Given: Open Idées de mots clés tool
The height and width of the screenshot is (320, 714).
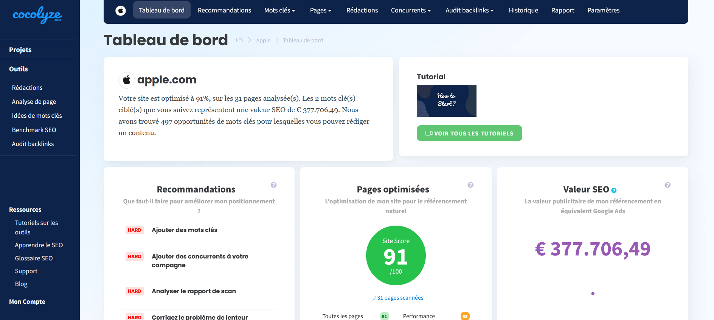Looking at the screenshot, I should [x=37, y=115].
